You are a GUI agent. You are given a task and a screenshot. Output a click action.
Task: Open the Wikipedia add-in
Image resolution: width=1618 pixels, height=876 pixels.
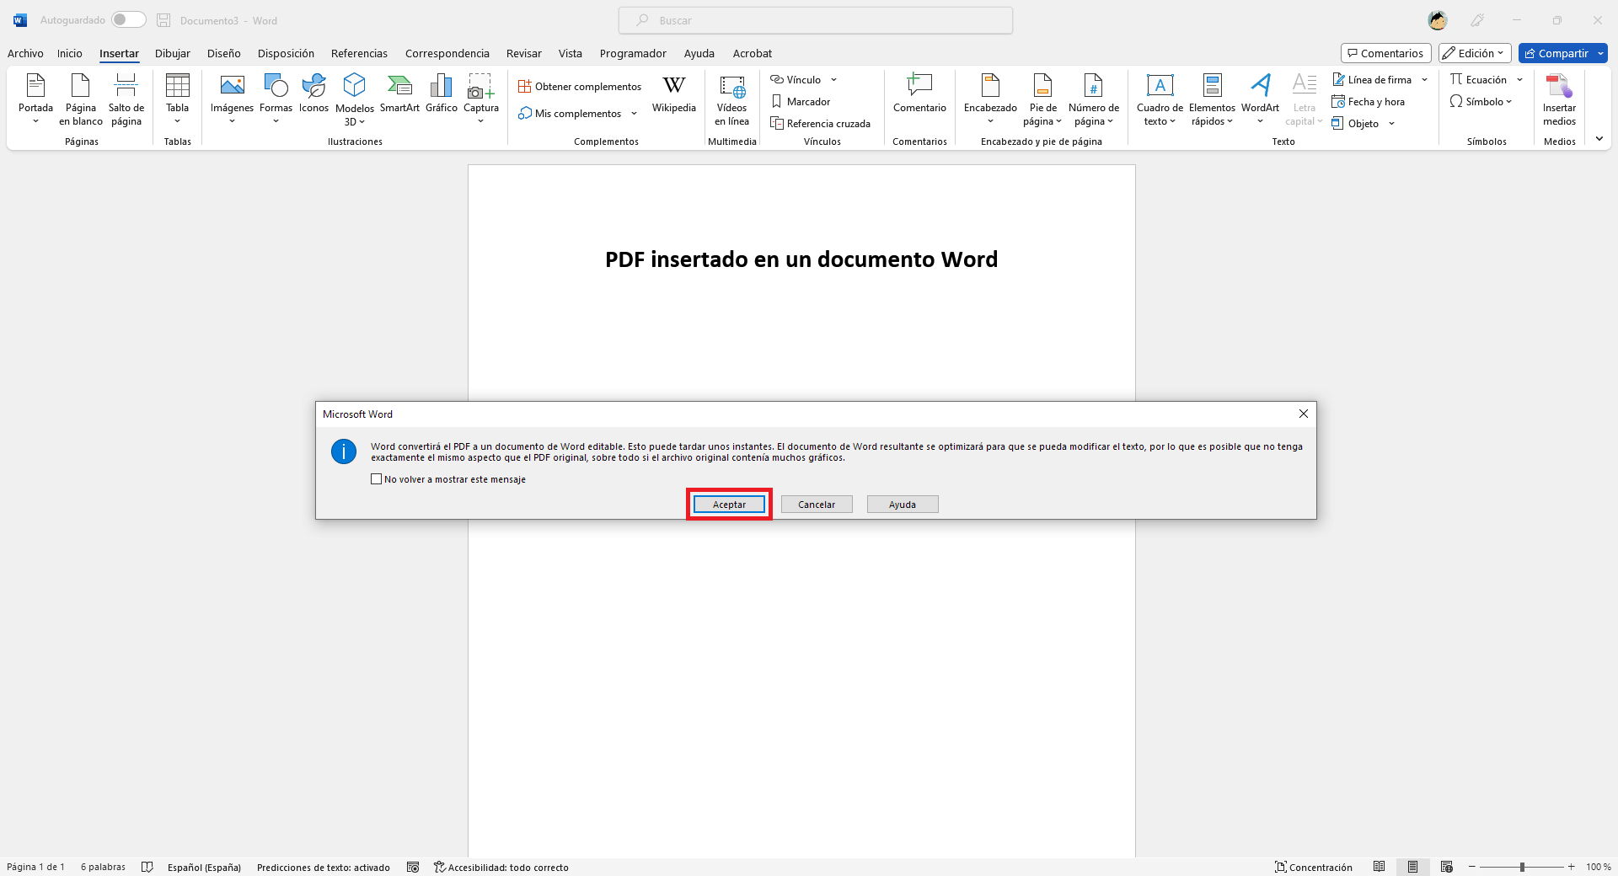674,94
